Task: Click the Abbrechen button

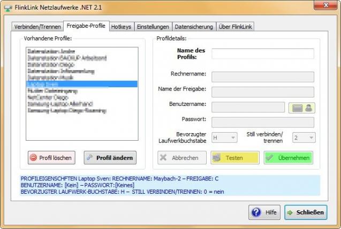Action: click(x=182, y=158)
